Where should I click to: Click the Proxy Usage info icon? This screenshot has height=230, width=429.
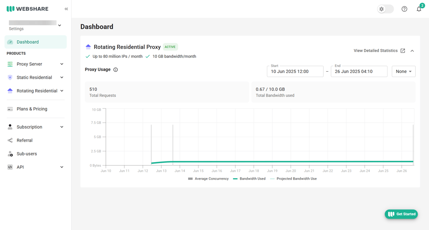(x=116, y=70)
